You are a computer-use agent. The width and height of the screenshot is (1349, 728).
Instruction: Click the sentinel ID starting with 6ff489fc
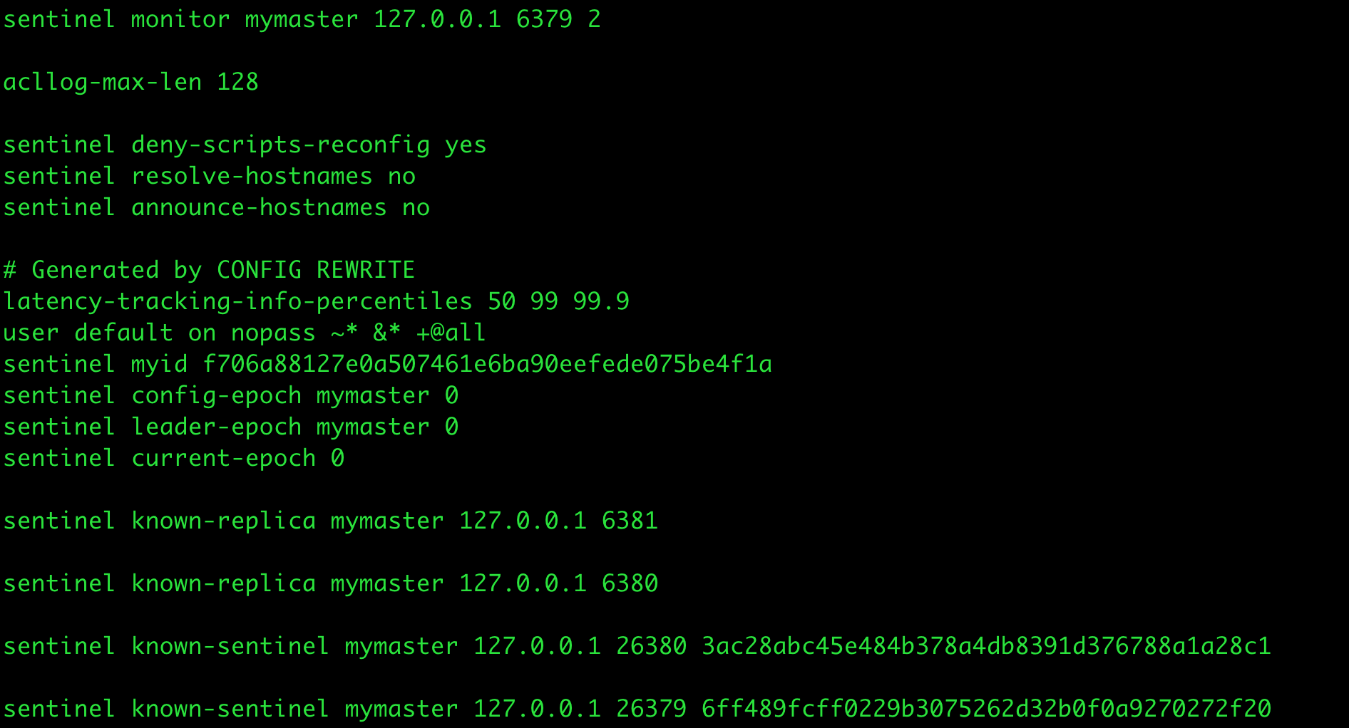click(x=986, y=709)
